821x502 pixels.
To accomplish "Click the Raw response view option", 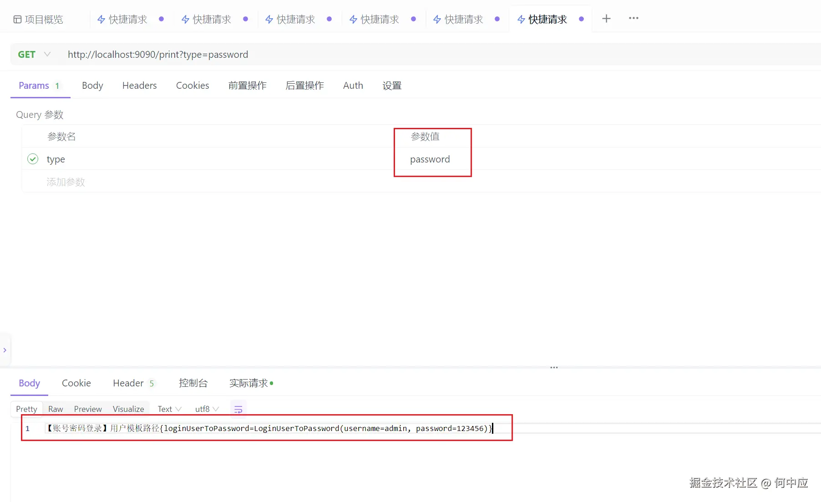I will [x=55, y=409].
